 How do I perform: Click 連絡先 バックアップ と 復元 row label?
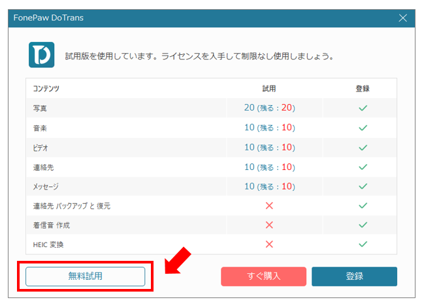coord(72,206)
